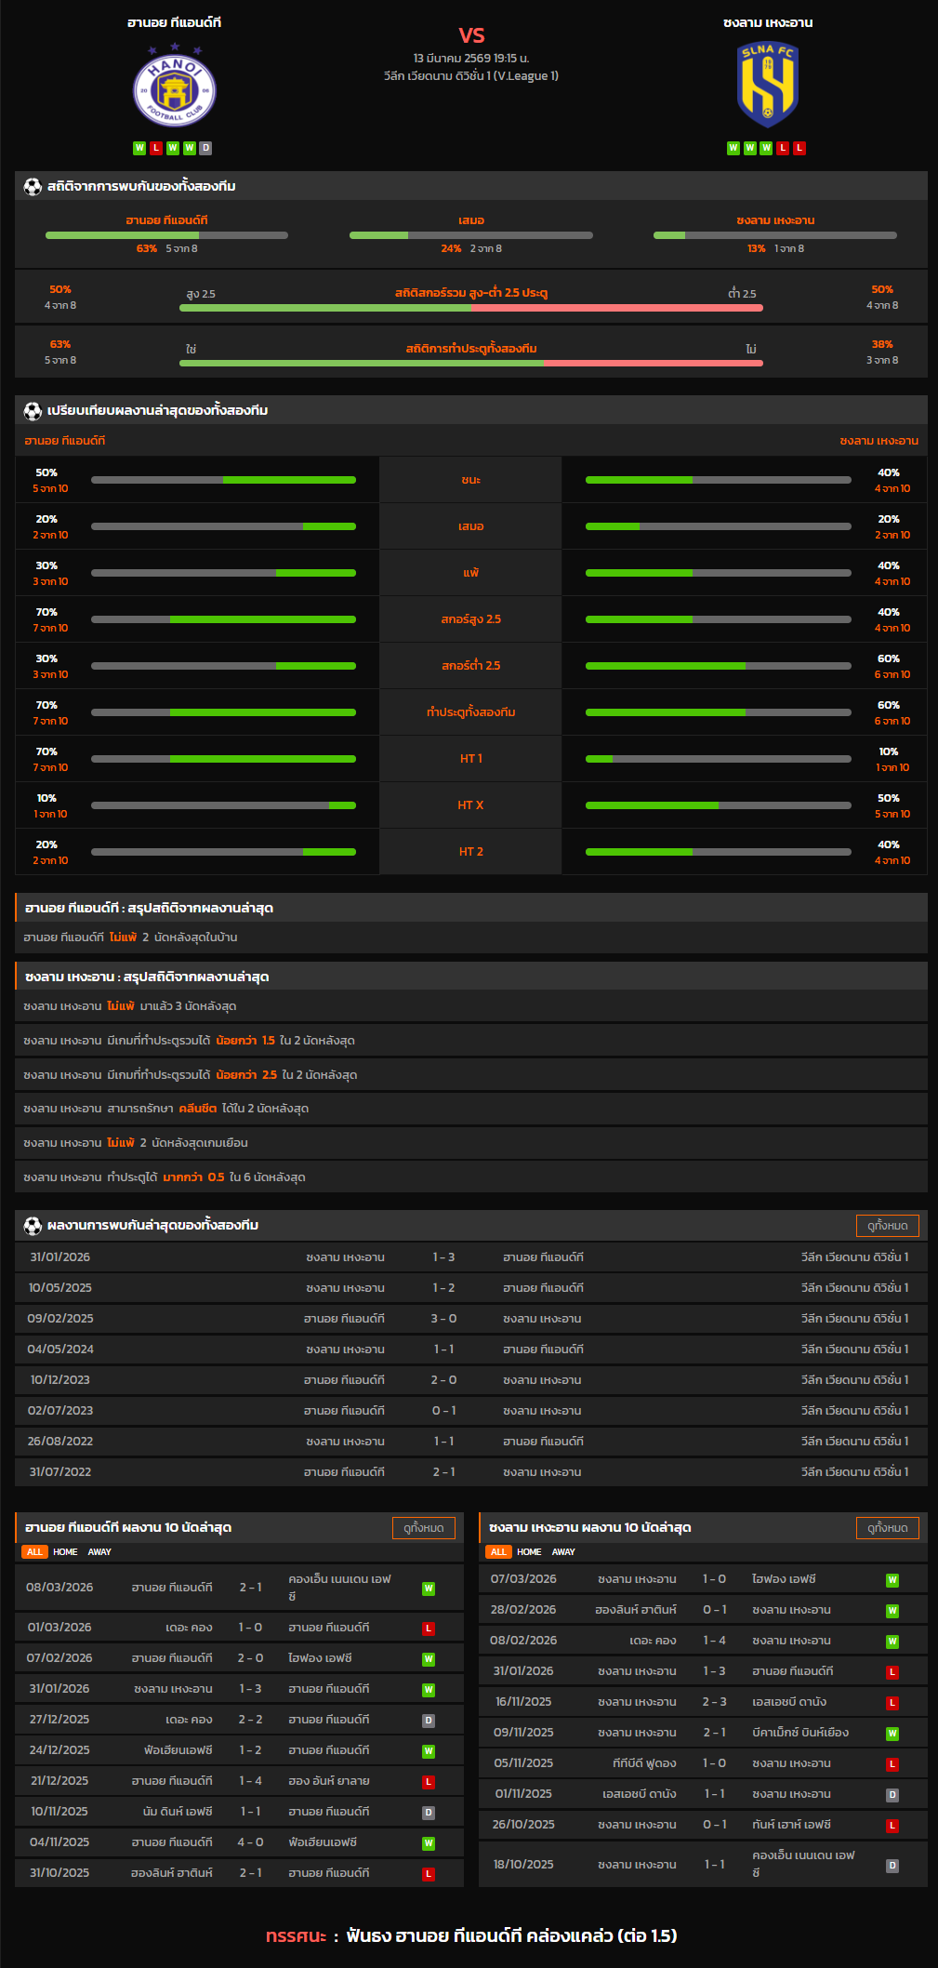
Task: Click the Hanoi win percentage head-to-head bar
Action: pyautogui.click(x=166, y=235)
